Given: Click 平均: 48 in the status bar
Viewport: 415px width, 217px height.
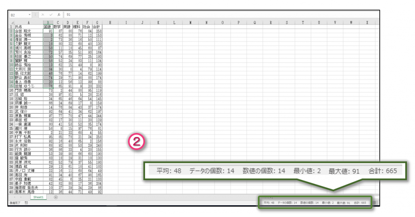Looking at the screenshot, I should [x=267, y=202].
